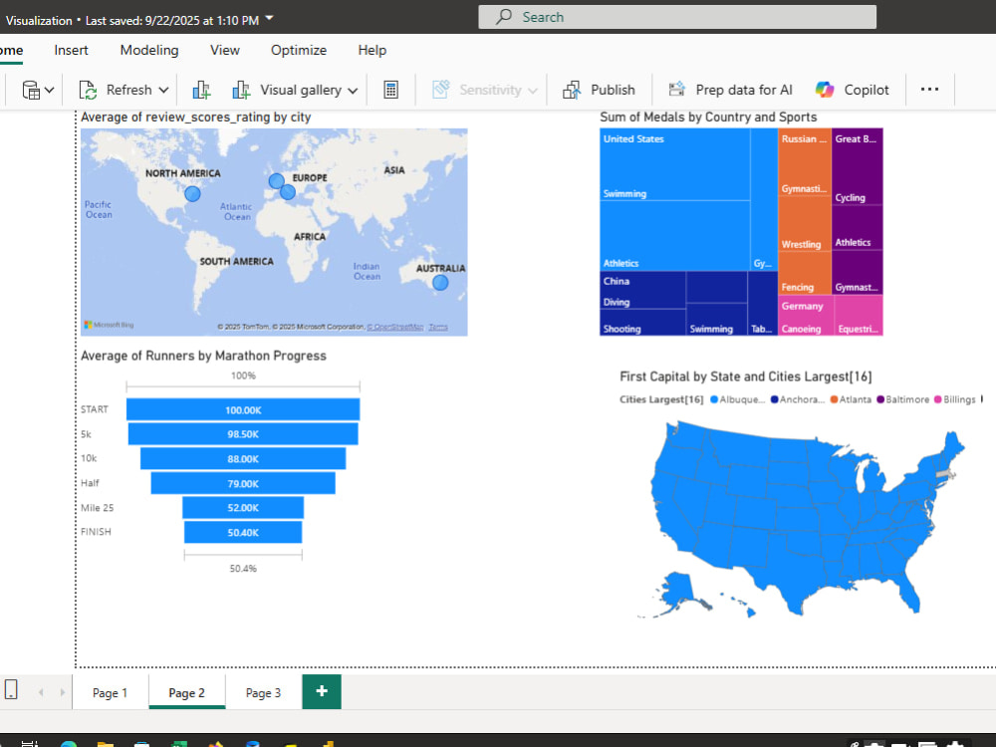Select the China Shooting treemap tile
Viewport: 996px width, 747px height.
(x=642, y=323)
